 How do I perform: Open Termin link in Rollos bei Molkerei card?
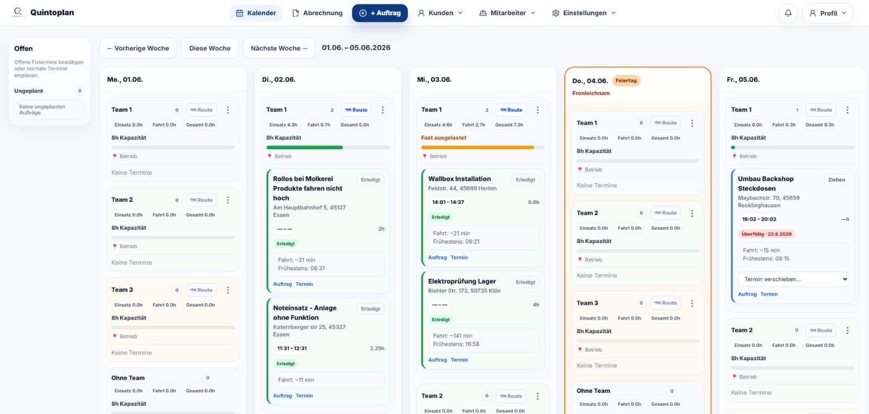(304, 284)
